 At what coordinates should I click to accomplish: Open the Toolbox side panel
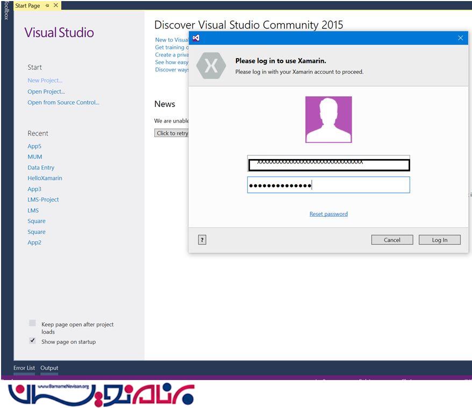point(6,11)
